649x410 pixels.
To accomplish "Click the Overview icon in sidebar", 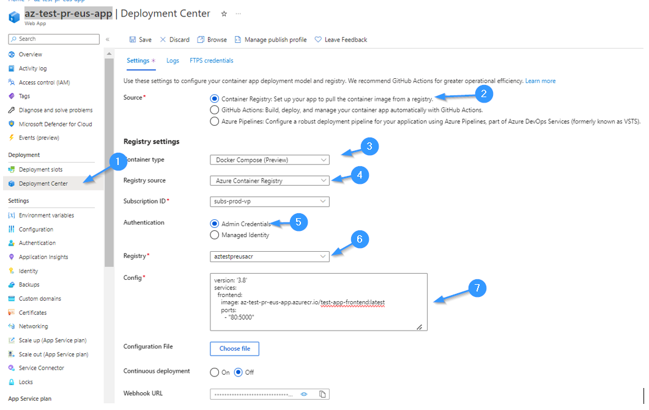I will 12,54.
